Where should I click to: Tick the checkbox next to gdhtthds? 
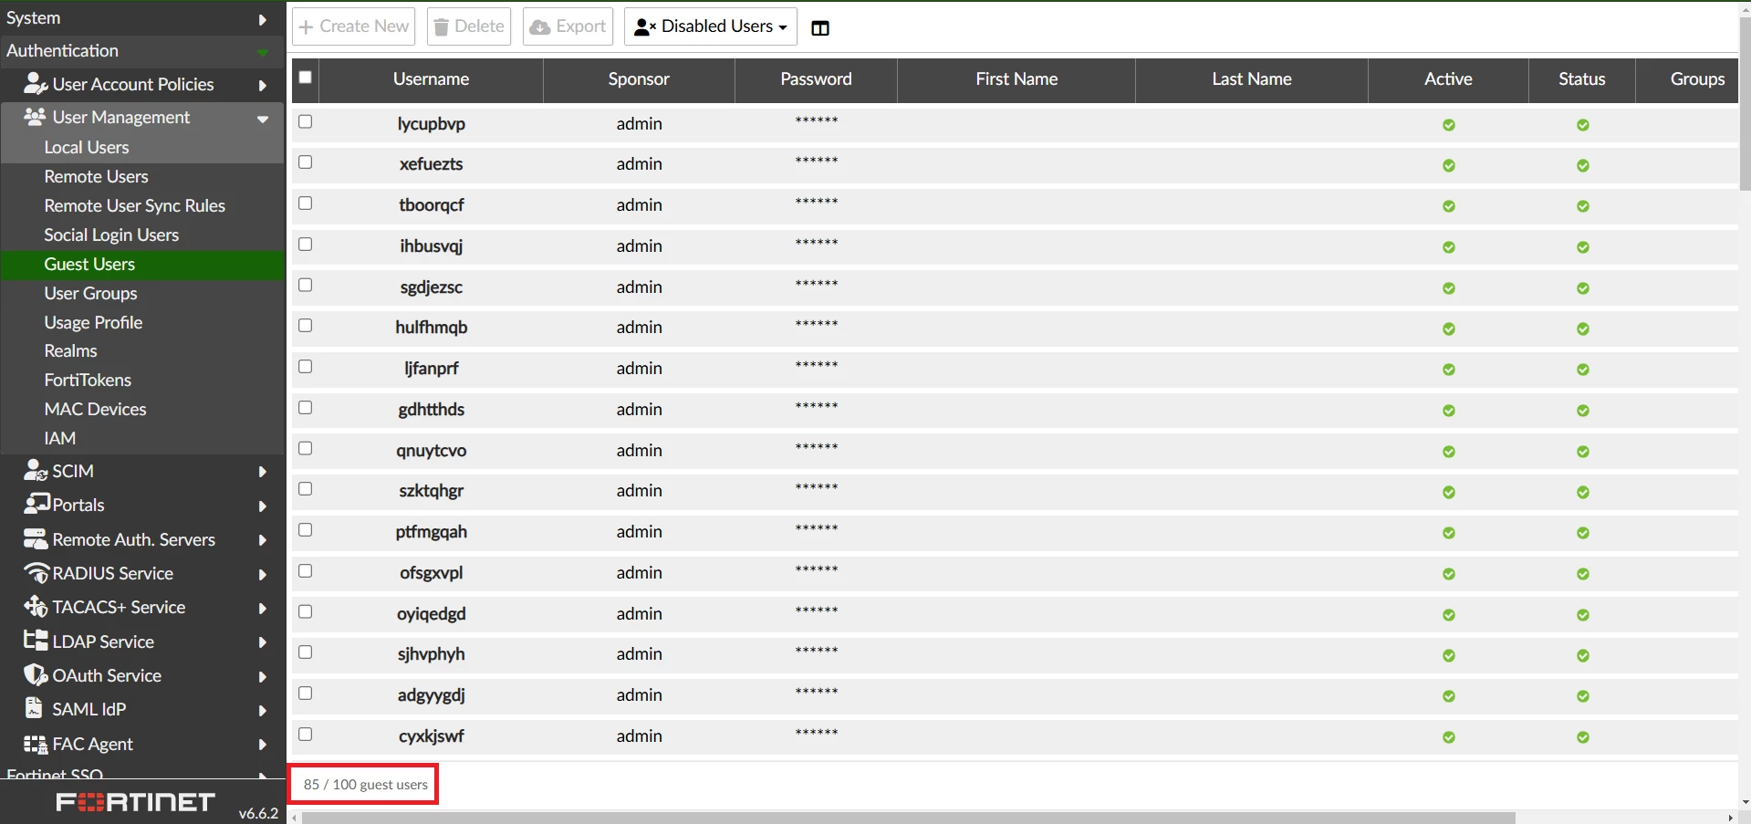click(305, 407)
